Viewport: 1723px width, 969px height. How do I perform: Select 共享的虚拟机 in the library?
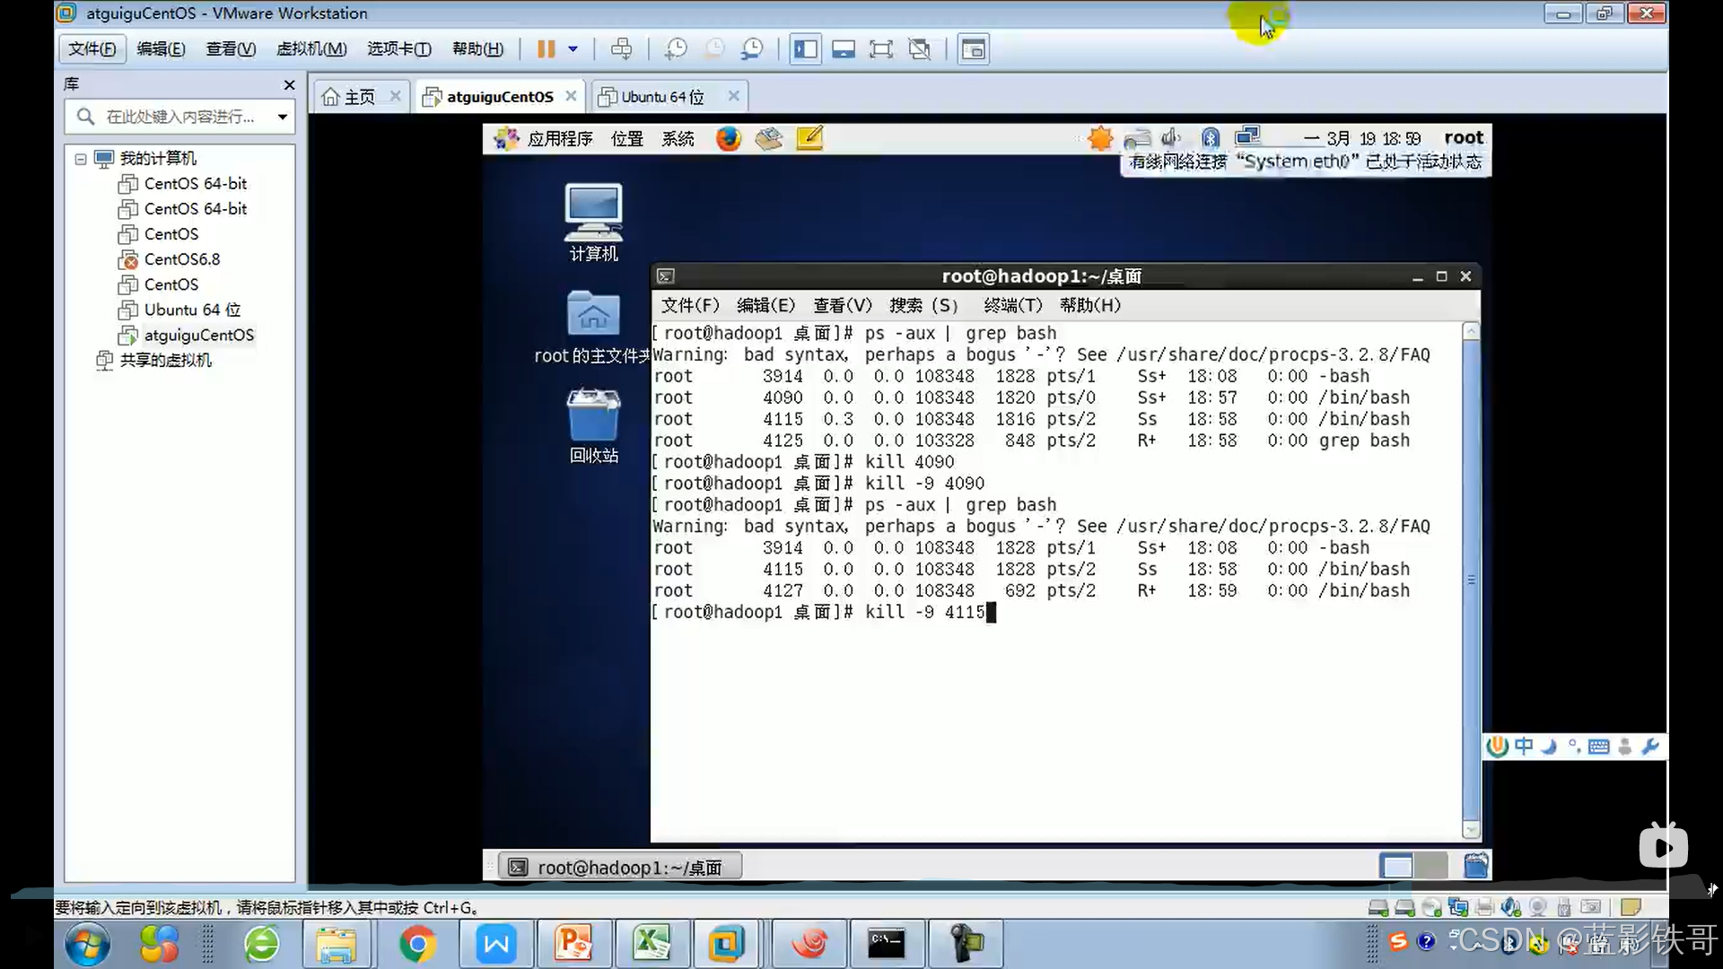tap(165, 360)
